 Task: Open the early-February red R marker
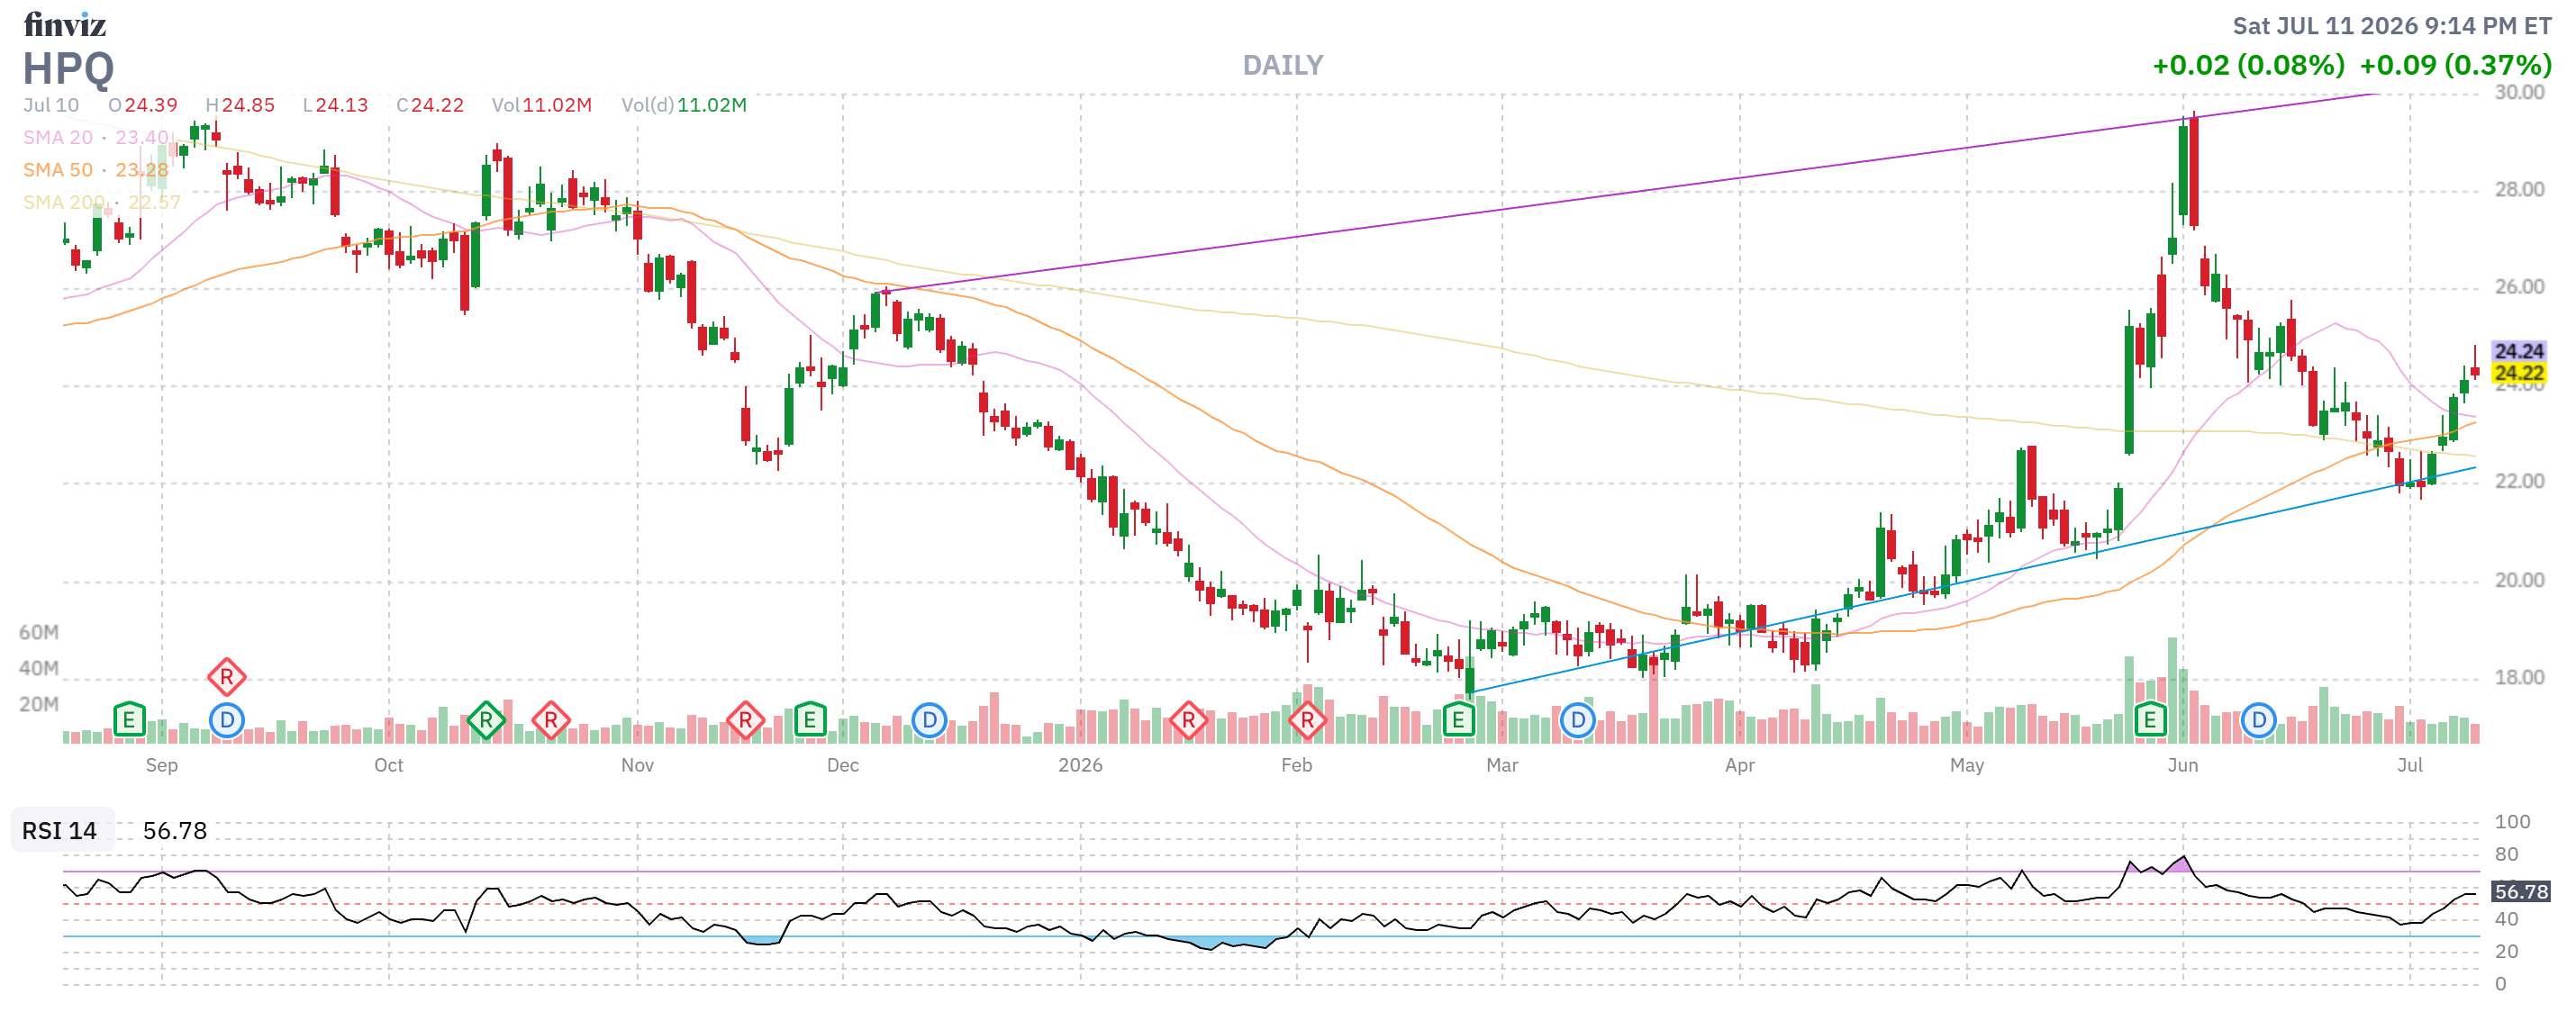1307,719
